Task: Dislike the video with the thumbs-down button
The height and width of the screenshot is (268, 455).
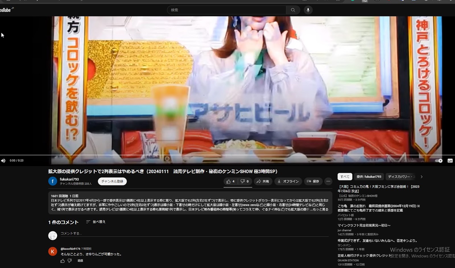Action: [245, 181]
